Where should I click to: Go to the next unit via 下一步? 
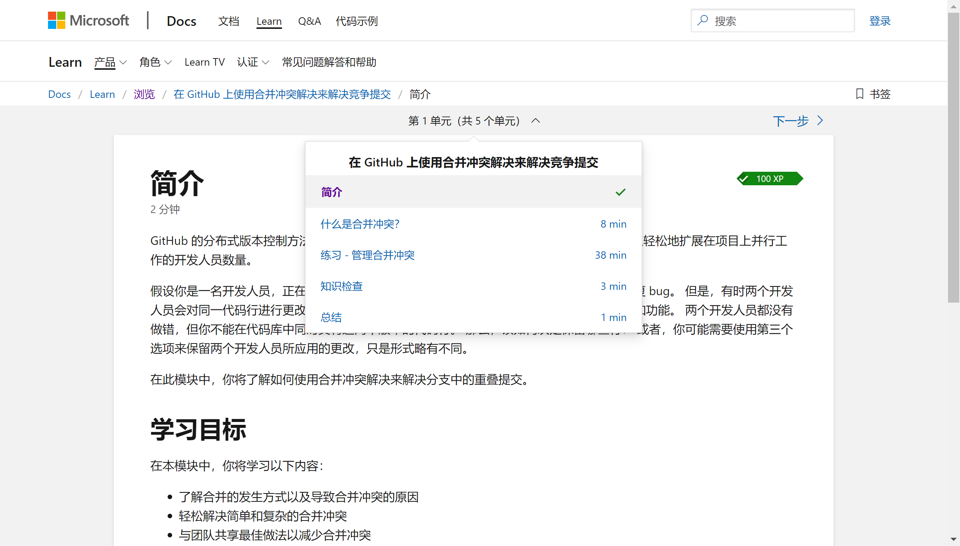click(x=798, y=121)
